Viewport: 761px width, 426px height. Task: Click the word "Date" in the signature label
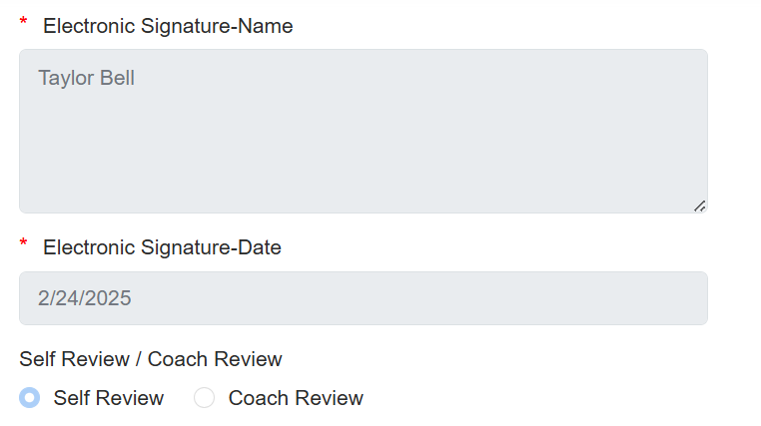260,247
